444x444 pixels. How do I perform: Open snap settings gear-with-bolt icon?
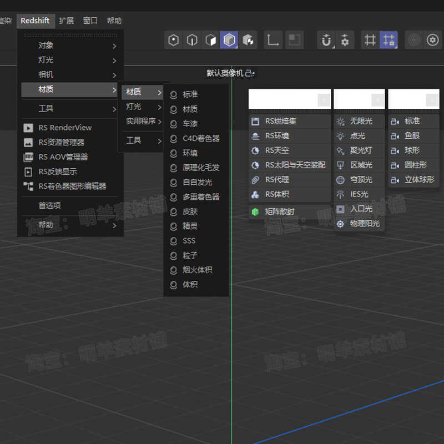point(345,40)
